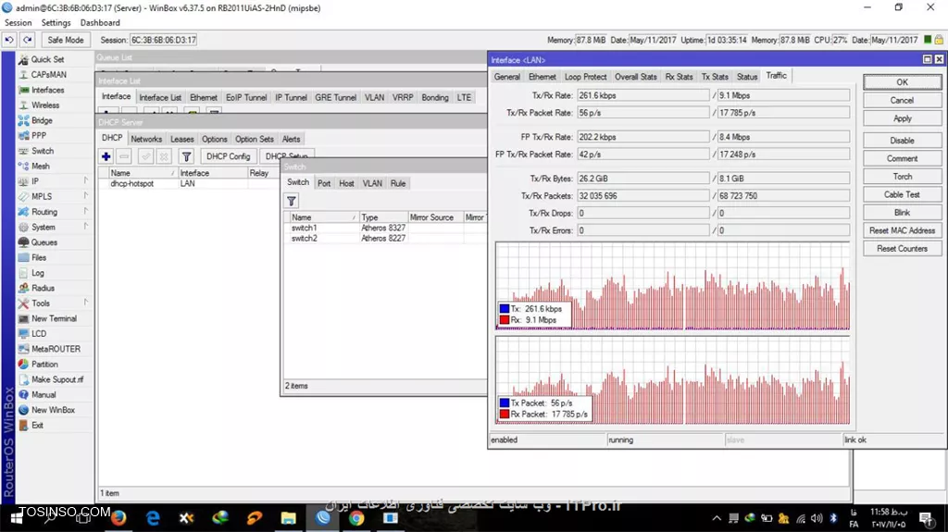Open Radius from the sidebar
The image size is (948, 532).
click(x=43, y=288)
